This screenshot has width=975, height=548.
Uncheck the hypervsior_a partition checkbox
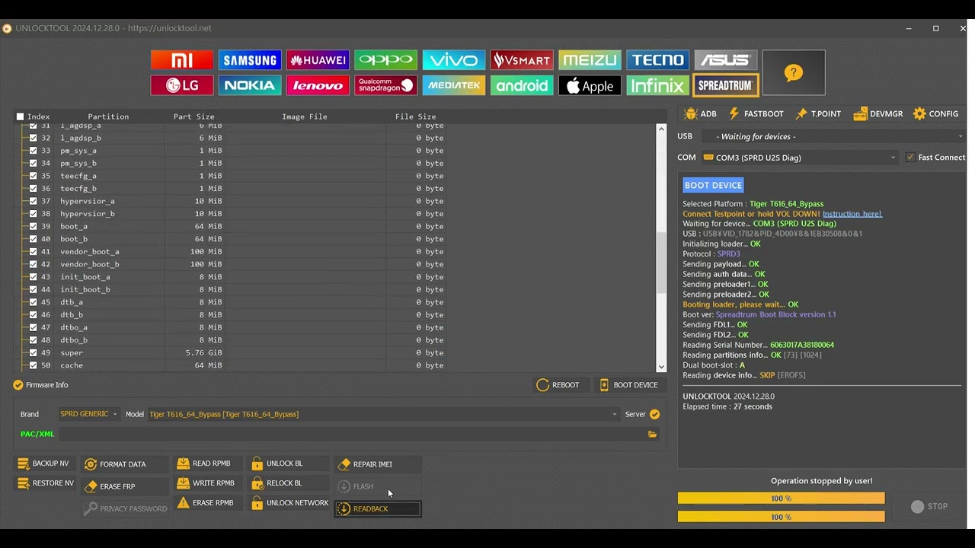click(34, 201)
